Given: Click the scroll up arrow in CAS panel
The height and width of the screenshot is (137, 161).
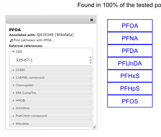Looking at the screenshot, I should [91, 57].
